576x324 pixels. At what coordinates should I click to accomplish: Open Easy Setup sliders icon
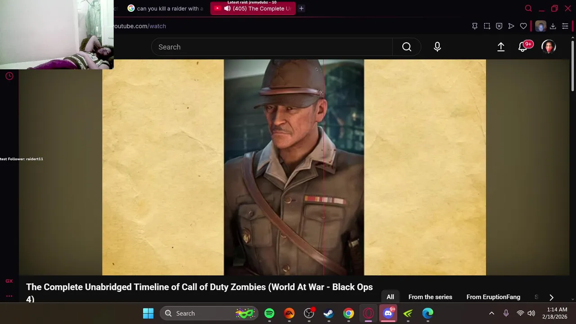pyautogui.click(x=565, y=26)
